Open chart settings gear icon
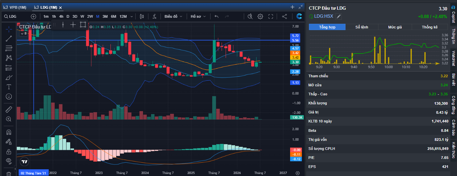Image resolution: width=457 pixels, height=176 pixels. point(260,16)
